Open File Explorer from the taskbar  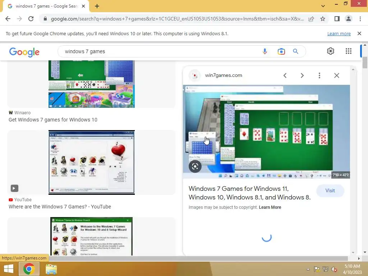click(51, 269)
